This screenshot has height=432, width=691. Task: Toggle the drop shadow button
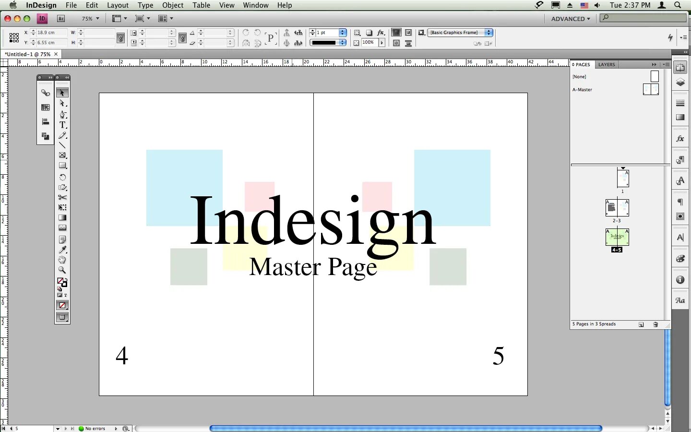pyautogui.click(x=369, y=33)
